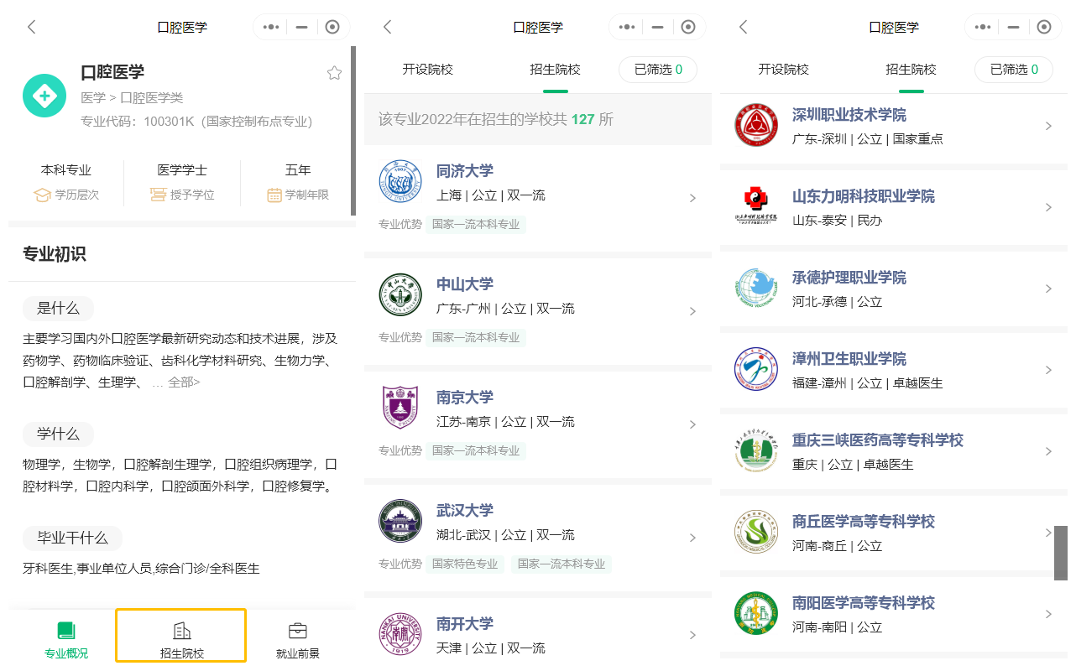Click left panel scrollbar thumb
Viewport: 1076px width, 671px height.
(x=353, y=131)
